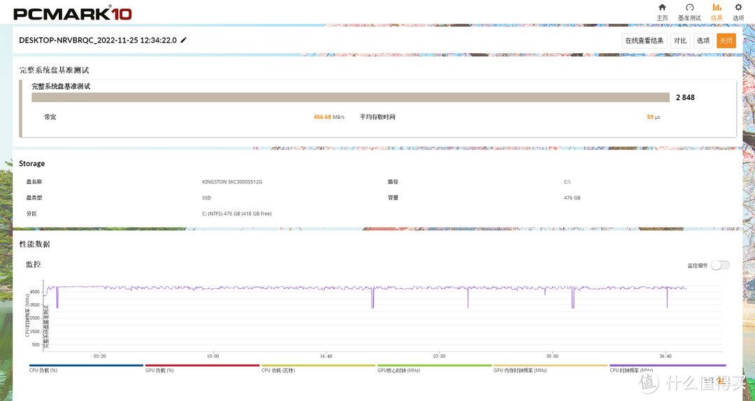Click the 选项 button beside 对比
The image size is (755, 401).
click(x=703, y=41)
